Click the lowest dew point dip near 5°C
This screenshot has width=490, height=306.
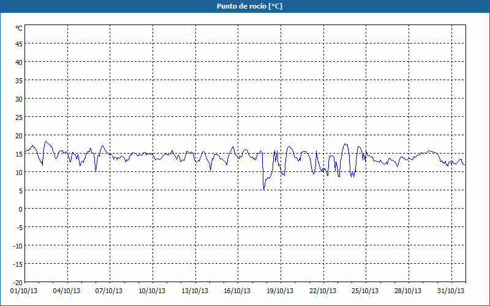[x=264, y=189]
